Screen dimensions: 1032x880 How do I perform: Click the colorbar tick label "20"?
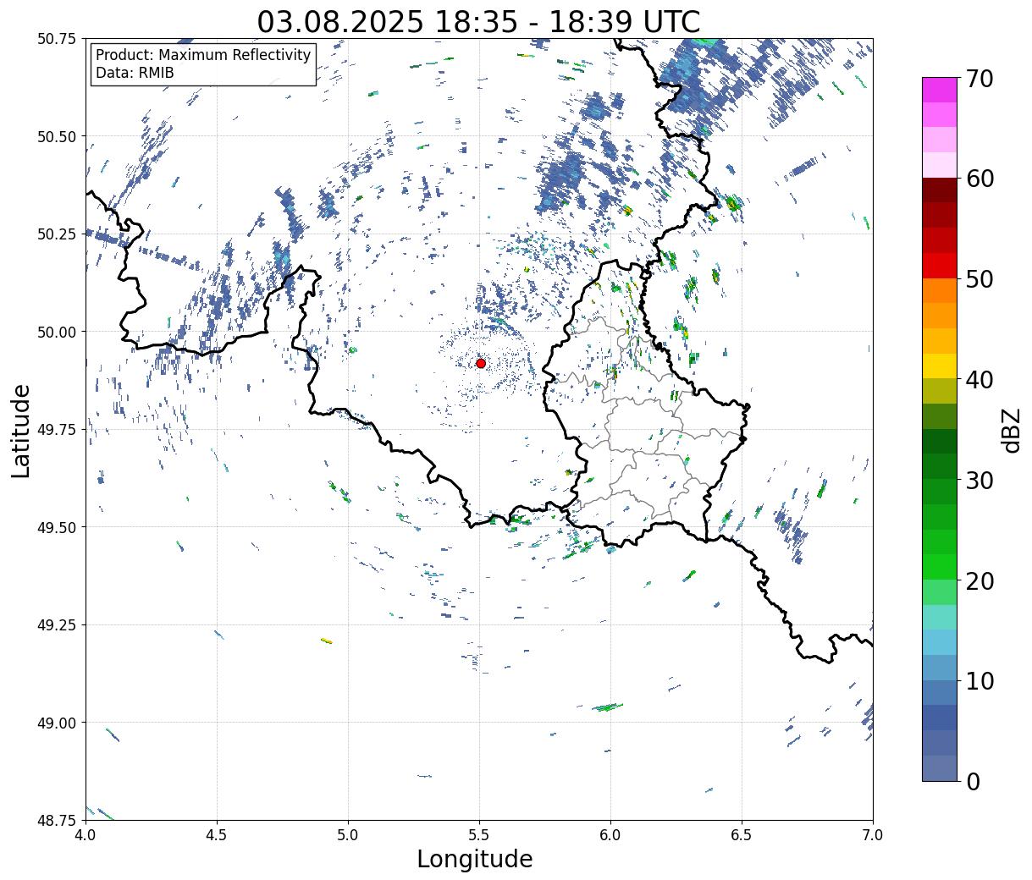coord(979,581)
